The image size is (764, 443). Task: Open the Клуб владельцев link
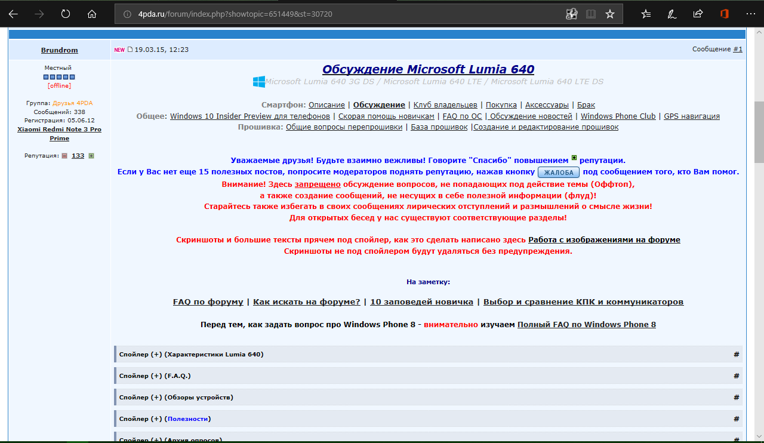pos(445,104)
